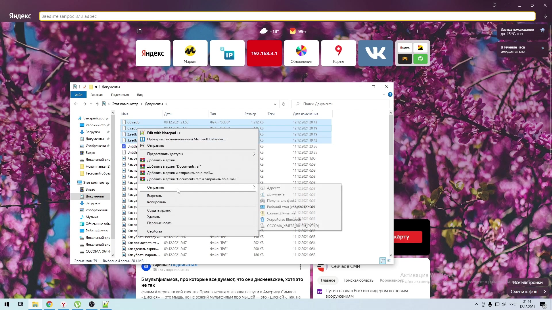Image resolution: width=552 pixels, height=310 pixels.
Task: Go up one folder level arrow
Action: (x=97, y=104)
